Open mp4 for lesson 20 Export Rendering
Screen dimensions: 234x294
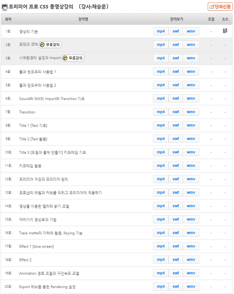(x=161, y=287)
